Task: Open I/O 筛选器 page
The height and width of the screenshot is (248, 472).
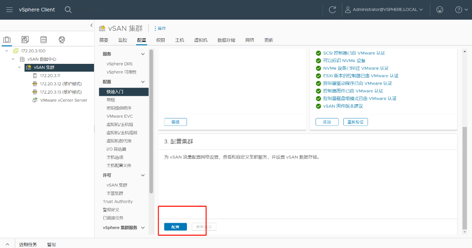Action: pyautogui.click(x=116, y=149)
